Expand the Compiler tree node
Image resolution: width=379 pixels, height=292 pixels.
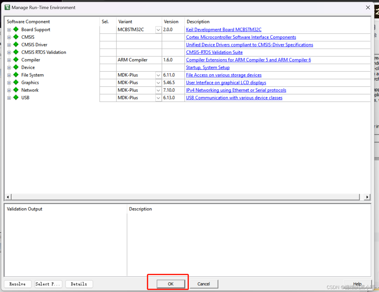click(9, 60)
